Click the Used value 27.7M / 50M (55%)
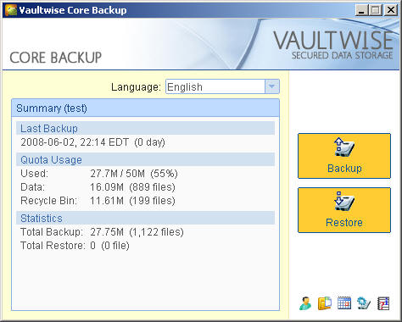The image size is (402, 322). coord(134,174)
